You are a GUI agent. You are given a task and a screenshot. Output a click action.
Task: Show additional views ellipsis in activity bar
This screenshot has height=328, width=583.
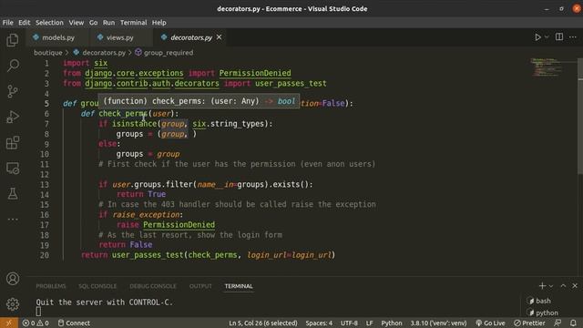(x=13, y=219)
